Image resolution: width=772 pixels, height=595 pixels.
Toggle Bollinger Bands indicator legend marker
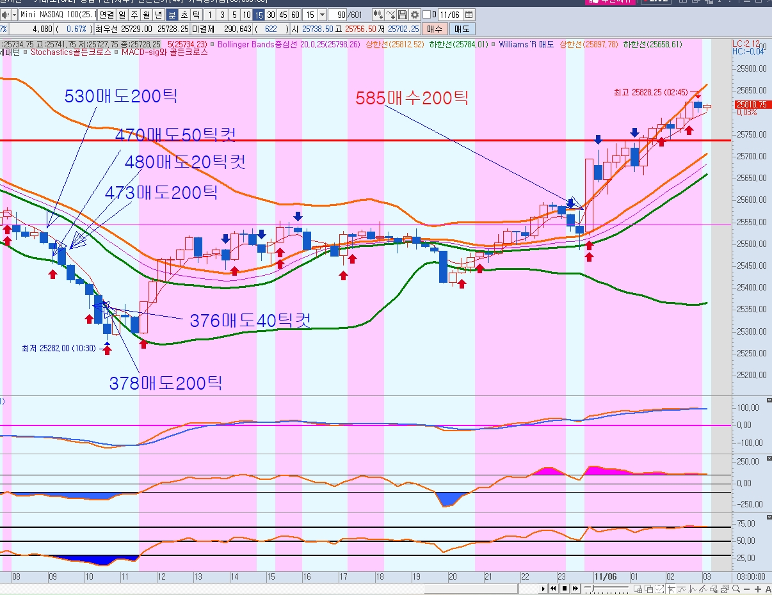pyautogui.click(x=214, y=45)
